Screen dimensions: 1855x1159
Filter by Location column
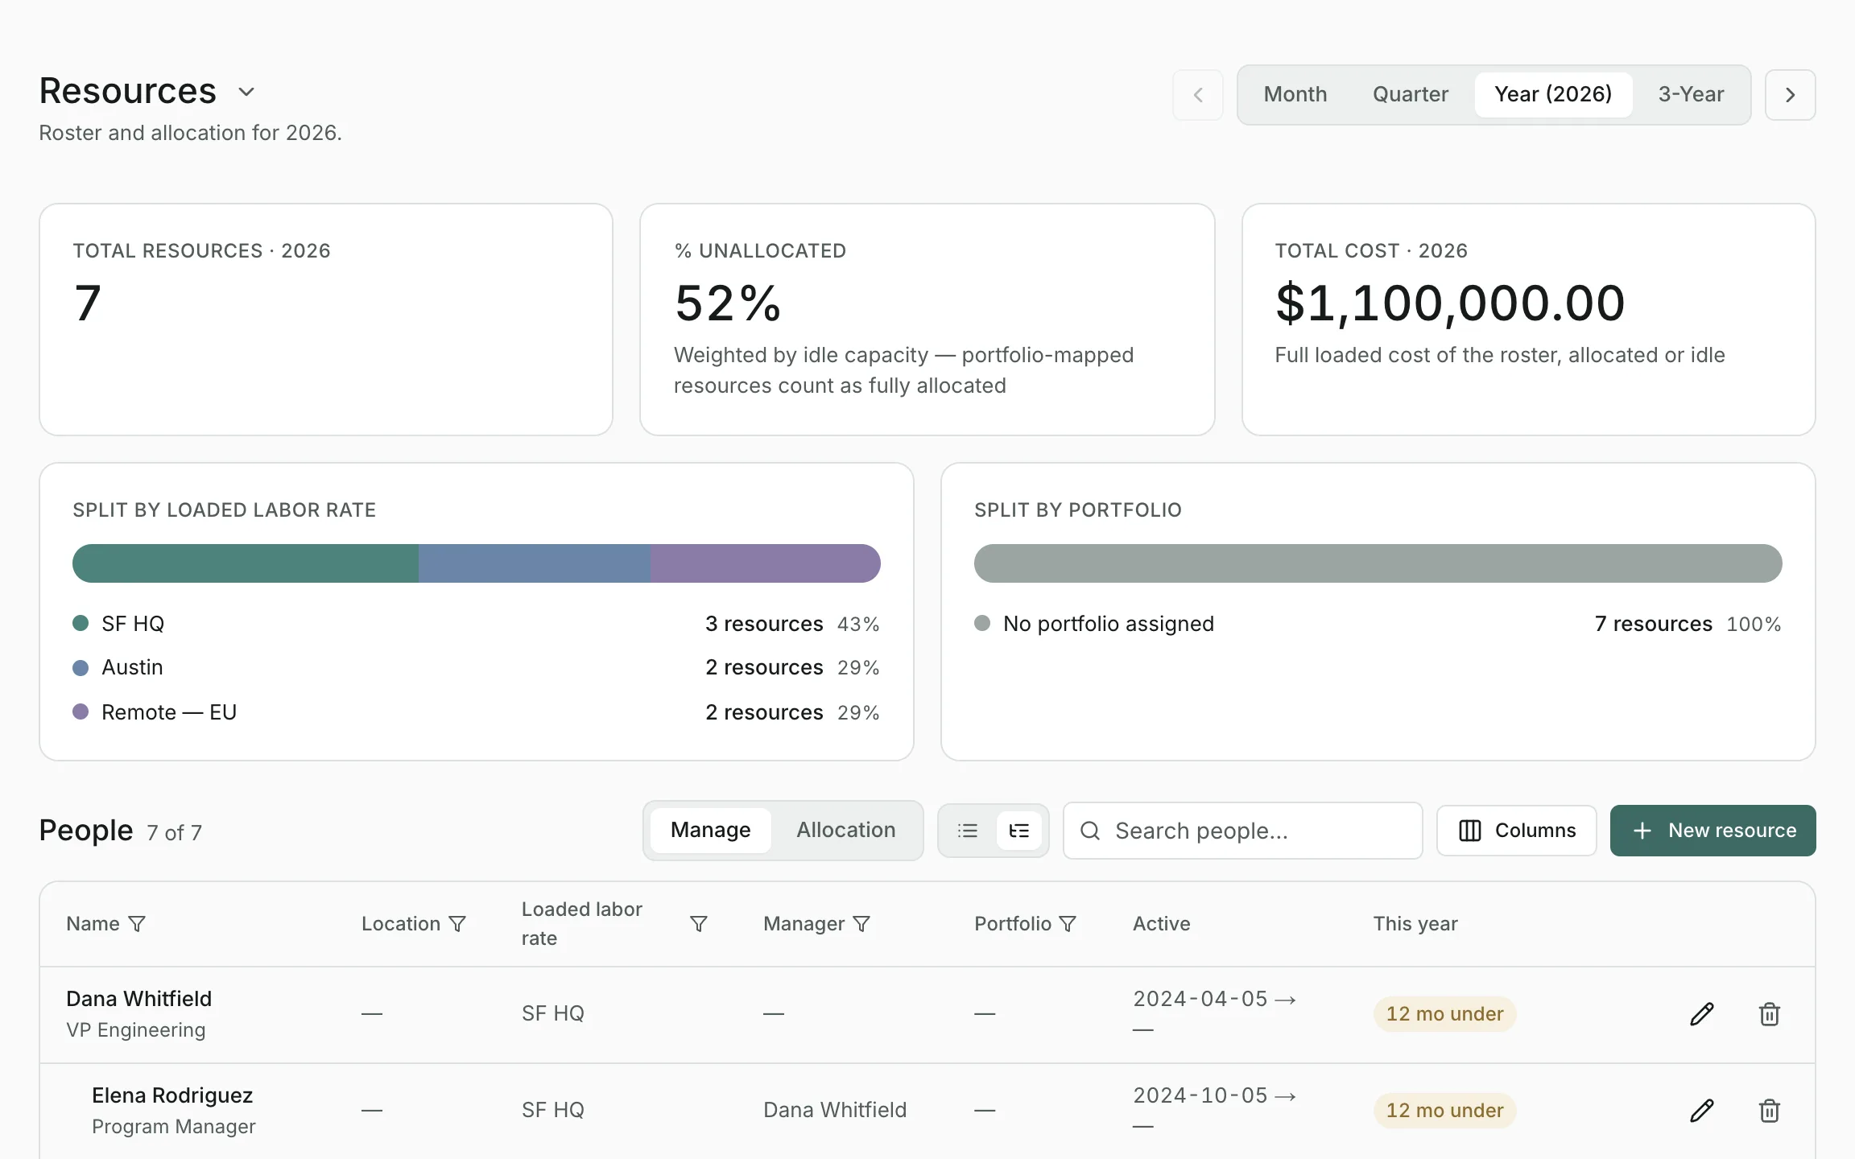coord(457,924)
